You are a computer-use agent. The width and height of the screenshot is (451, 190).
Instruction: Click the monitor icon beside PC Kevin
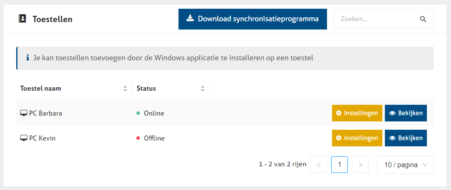pyautogui.click(x=24, y=138)
